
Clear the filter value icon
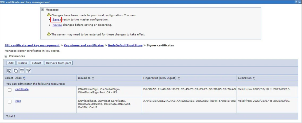click(28, 70)
